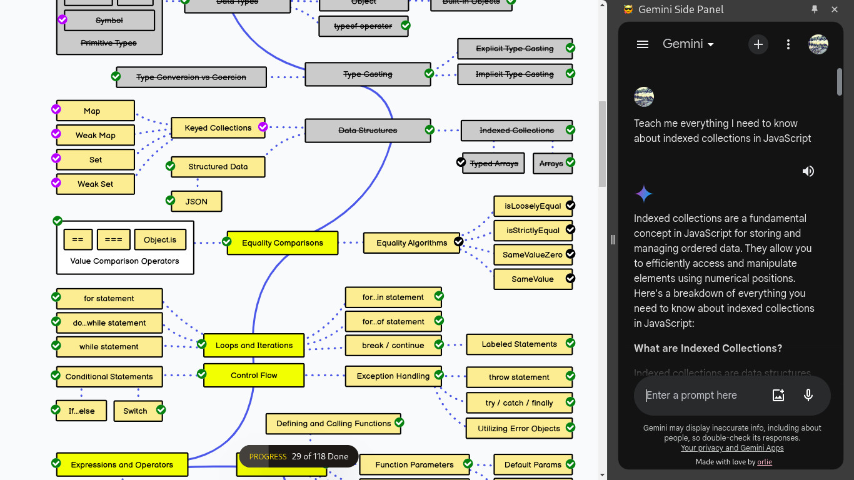Expand the Gemini model dropdown

click(x=688, y=44)
